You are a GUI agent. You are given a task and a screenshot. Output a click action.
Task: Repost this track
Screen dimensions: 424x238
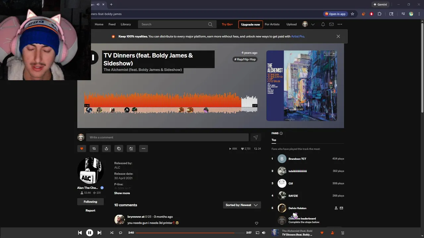point(94,148)
